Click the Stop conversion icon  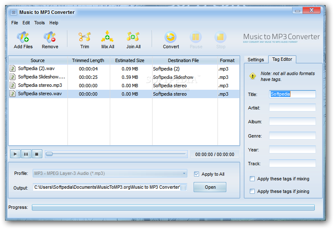tap(220, 37)
